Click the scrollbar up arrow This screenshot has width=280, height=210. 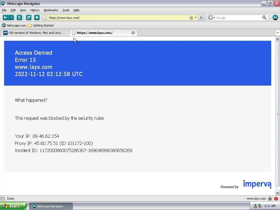[278, 39]
